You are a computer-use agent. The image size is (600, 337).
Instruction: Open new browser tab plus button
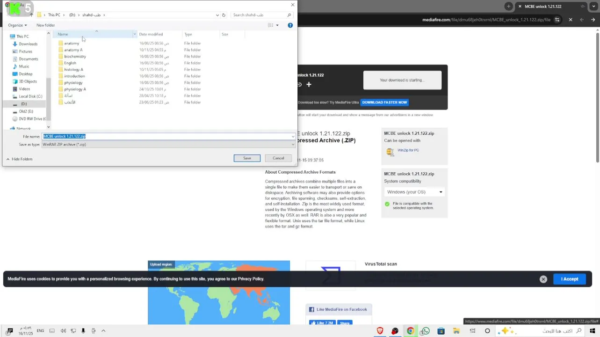click(508, 6)
